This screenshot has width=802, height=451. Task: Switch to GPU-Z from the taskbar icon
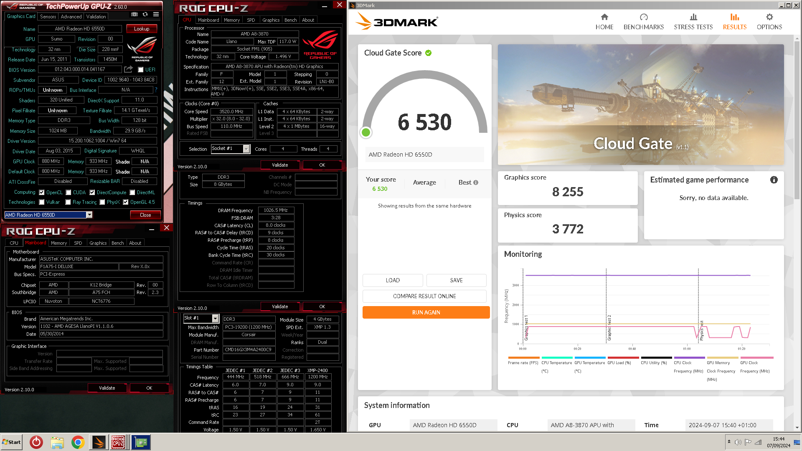coord(141,442)
